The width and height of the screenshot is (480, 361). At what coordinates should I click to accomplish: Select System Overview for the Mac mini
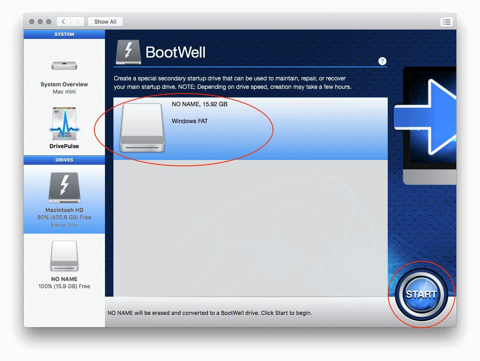click(x=64, y=76)
